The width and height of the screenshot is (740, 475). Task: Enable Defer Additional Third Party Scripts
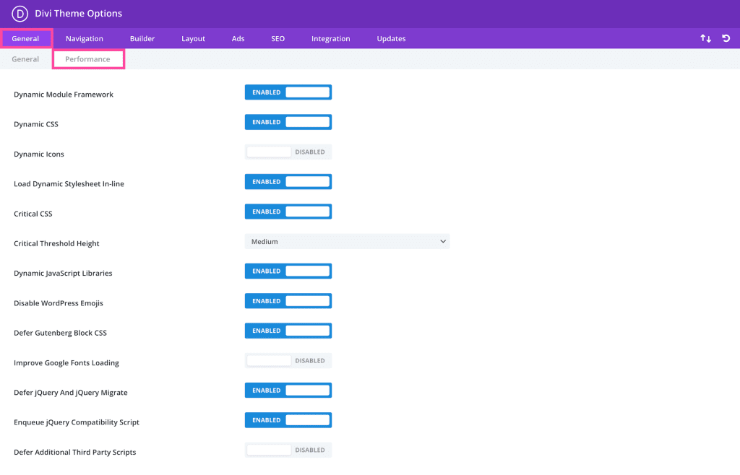[288, 449]
